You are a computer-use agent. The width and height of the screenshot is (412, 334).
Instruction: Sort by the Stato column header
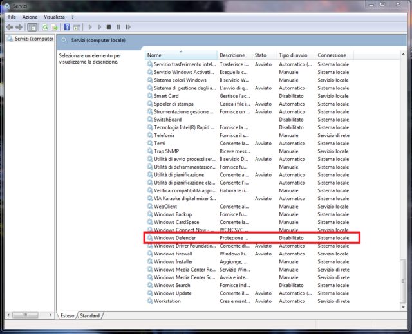tap(265, 55)
